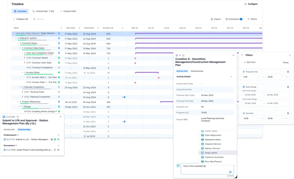Open Comments panel with badge

(234, 19)
